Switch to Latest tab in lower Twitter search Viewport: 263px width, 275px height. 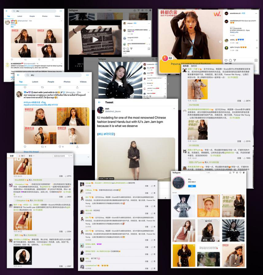tap(35, 82)
